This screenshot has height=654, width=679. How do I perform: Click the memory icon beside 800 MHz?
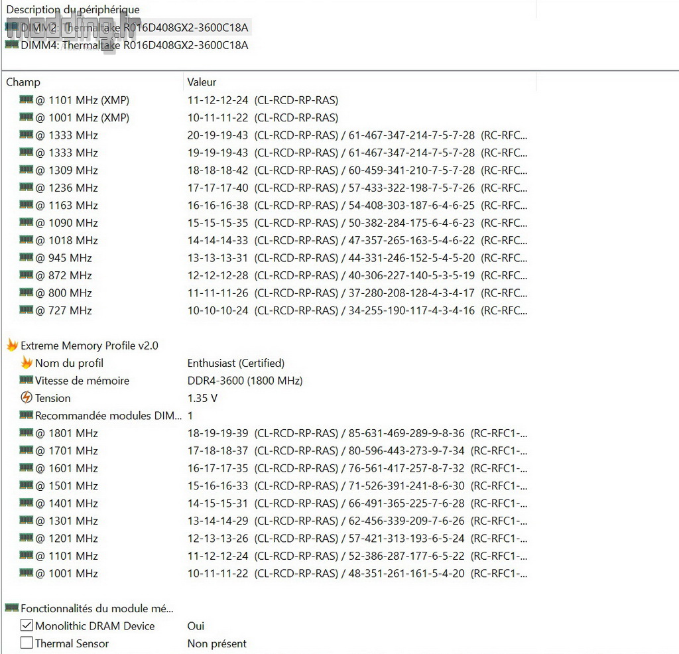point(26,293)
